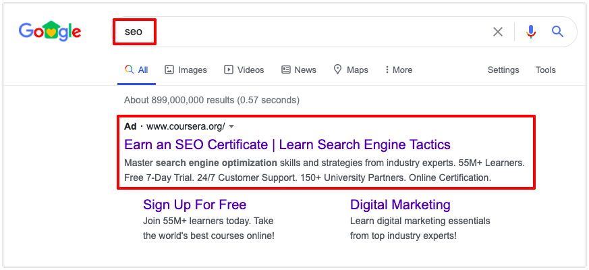Click the pin icon beside Maps
The height and width of the screenshot is (270, 589).
tap(338, 70)
